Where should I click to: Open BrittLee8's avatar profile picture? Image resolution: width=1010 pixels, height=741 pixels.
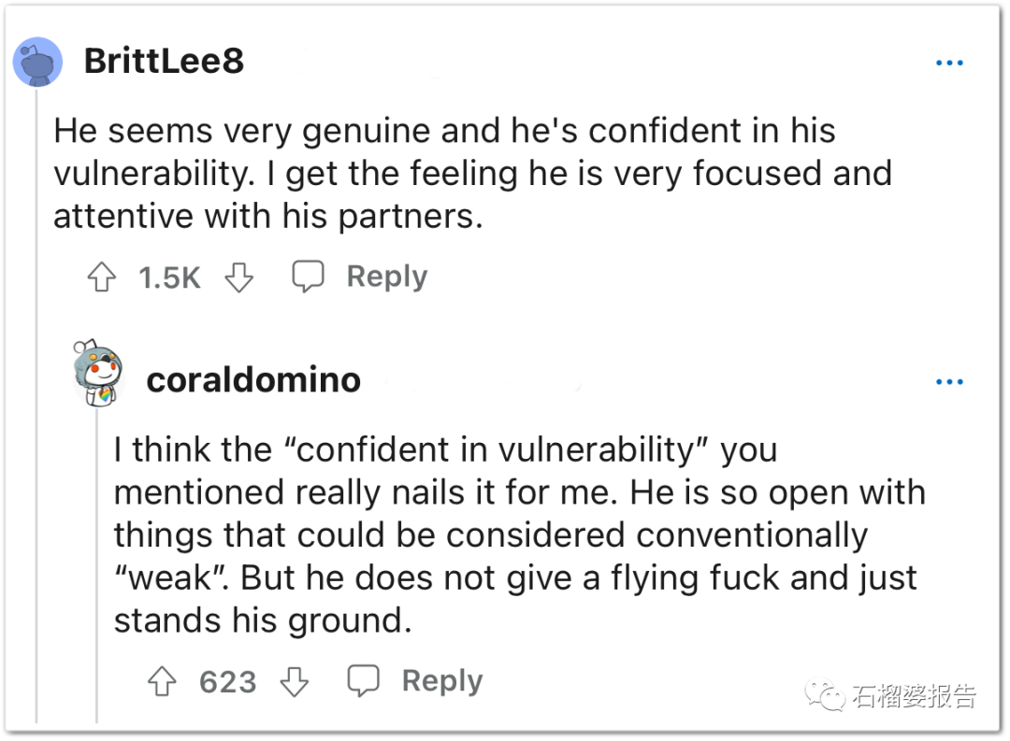coord(38,62)
